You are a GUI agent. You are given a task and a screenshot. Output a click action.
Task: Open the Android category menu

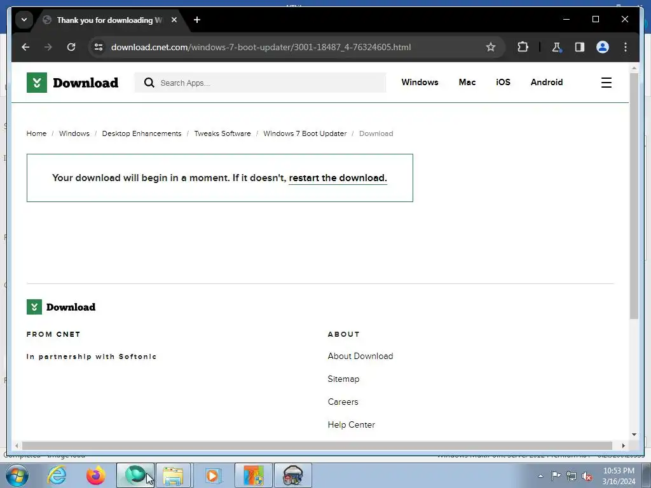pyautogui.click(x=546, y=82)
